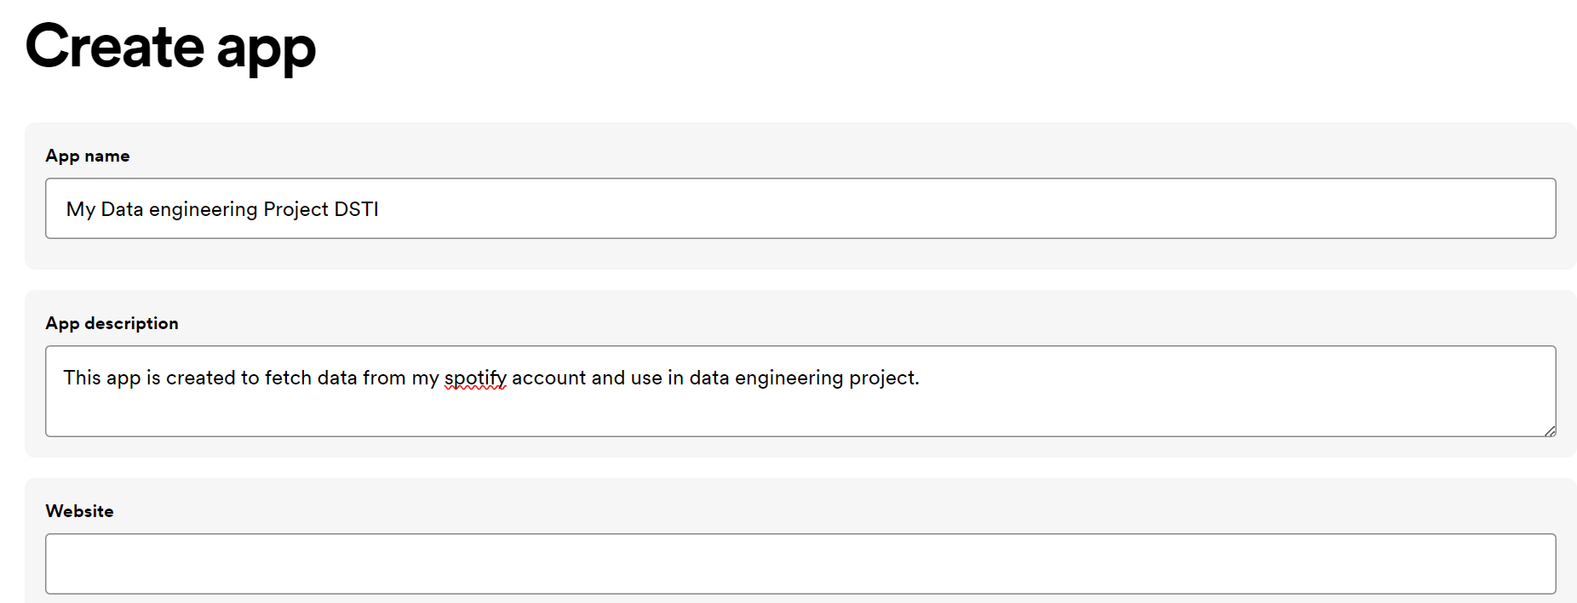Click the App description resize handle
The image size is (1577, 603).
point(1550,431)
